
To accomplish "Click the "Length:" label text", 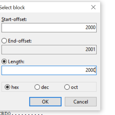I will (16, 62).
